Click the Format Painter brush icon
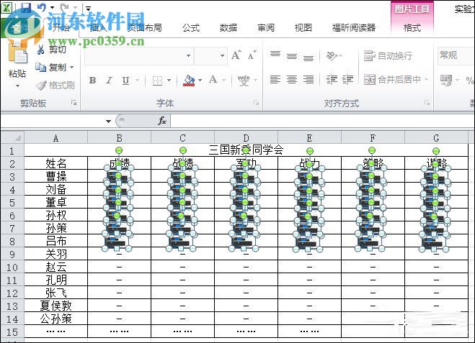Screen dimensions: 475x343 (41, 86)
